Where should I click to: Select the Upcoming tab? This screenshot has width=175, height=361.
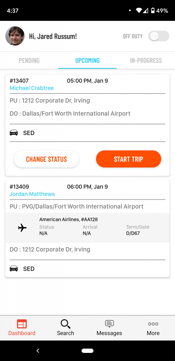[87, 60]
